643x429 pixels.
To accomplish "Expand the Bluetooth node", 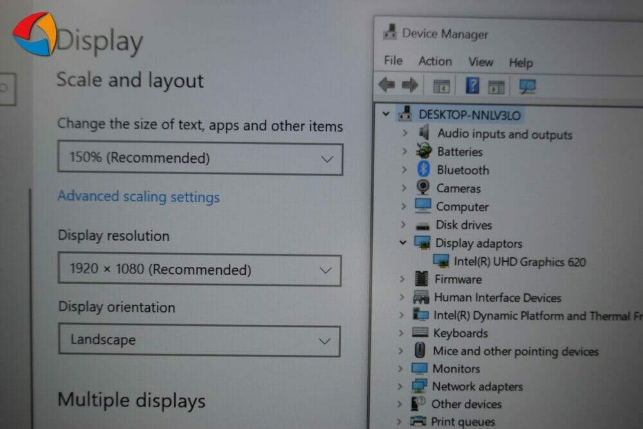I will coord(404,169).
